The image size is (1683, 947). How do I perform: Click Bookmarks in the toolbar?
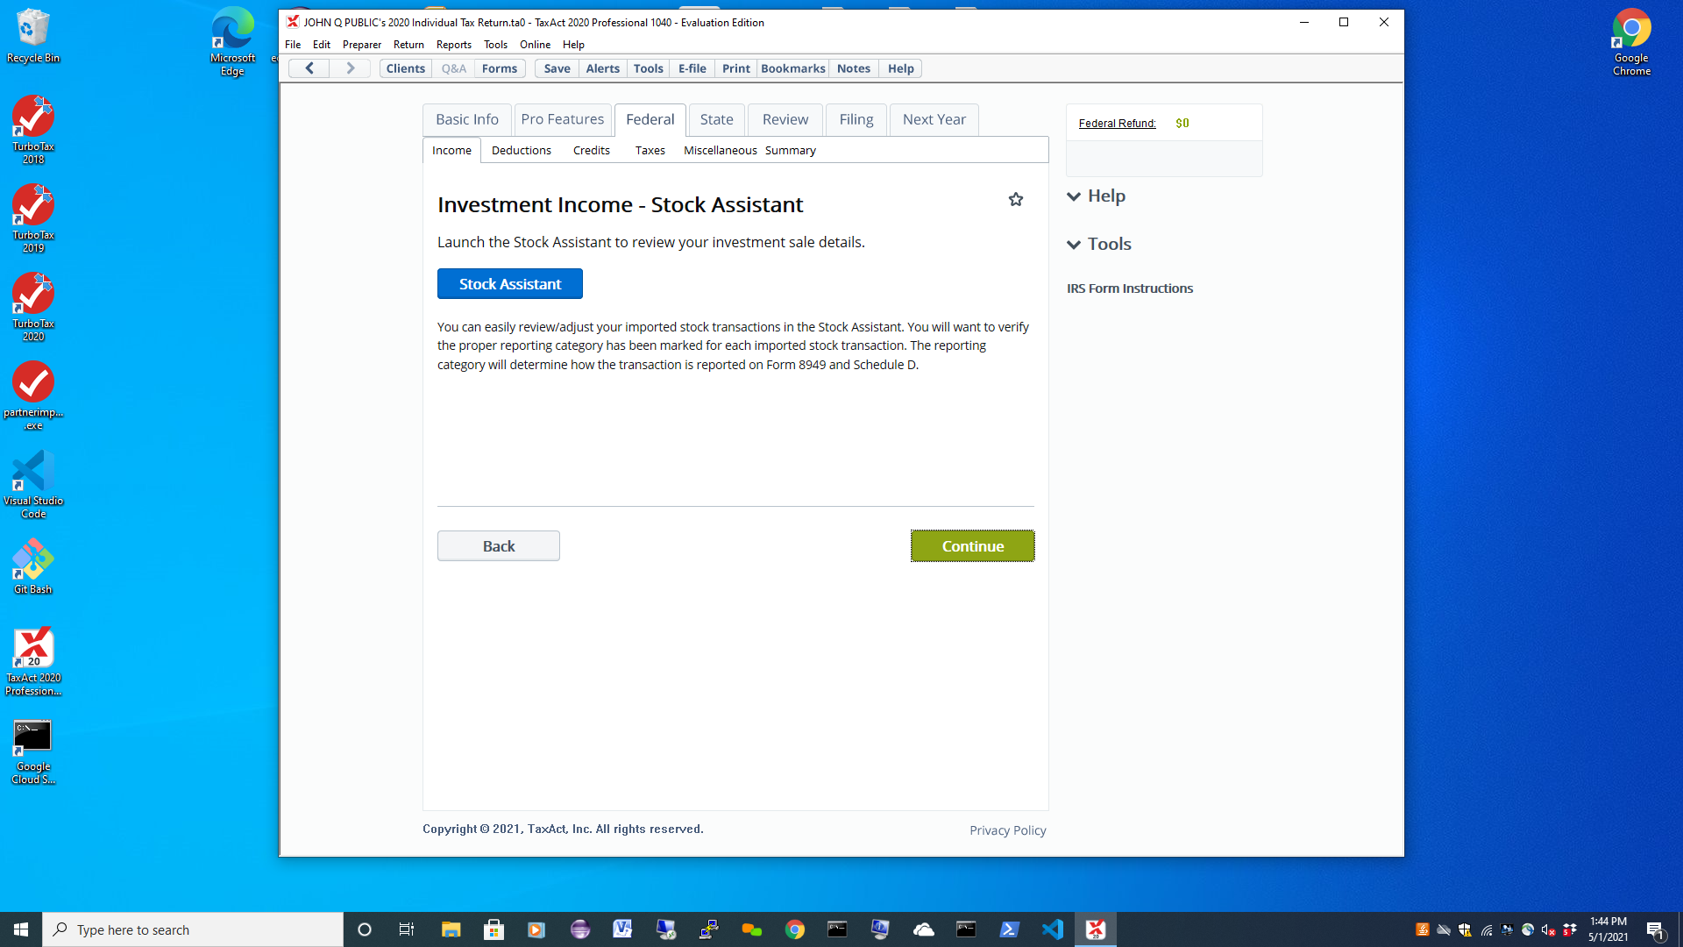pos(793,68)
